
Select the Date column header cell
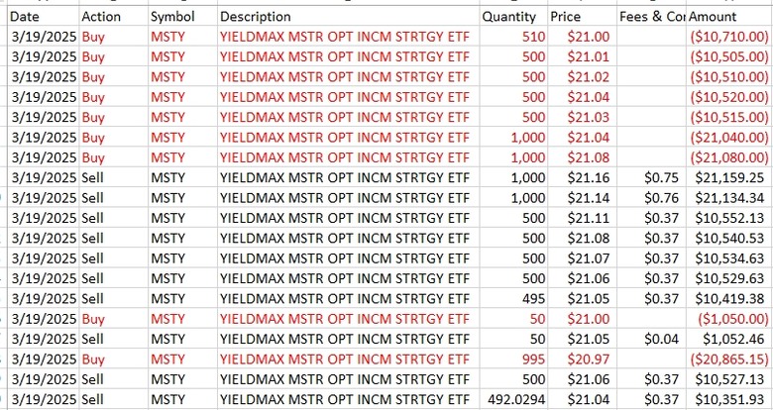(x=44, y=16)
